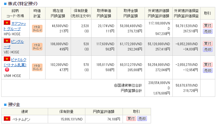Viewport: 217px width, 126px height.
Task: Click the 15,886,131VND deposit quantity
Action: (72, 119)
